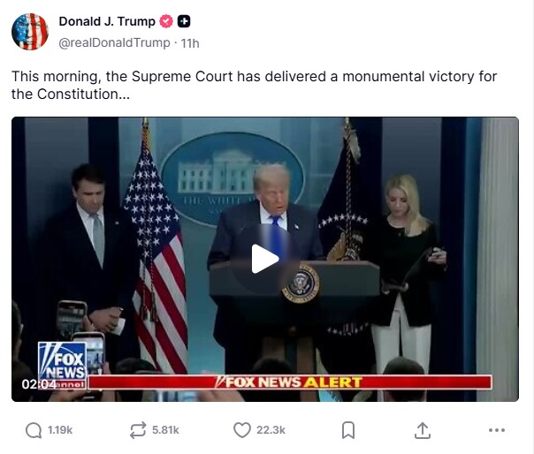Open the reply comment icon
The height and width of the screenshot is (454, 534).
34,430
